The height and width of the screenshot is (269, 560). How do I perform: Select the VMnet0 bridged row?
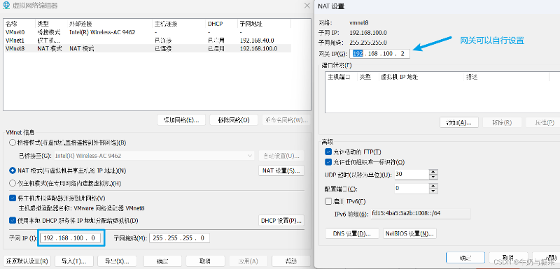147,32
